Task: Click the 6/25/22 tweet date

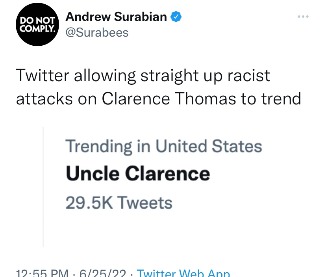Action: [103, 273]
